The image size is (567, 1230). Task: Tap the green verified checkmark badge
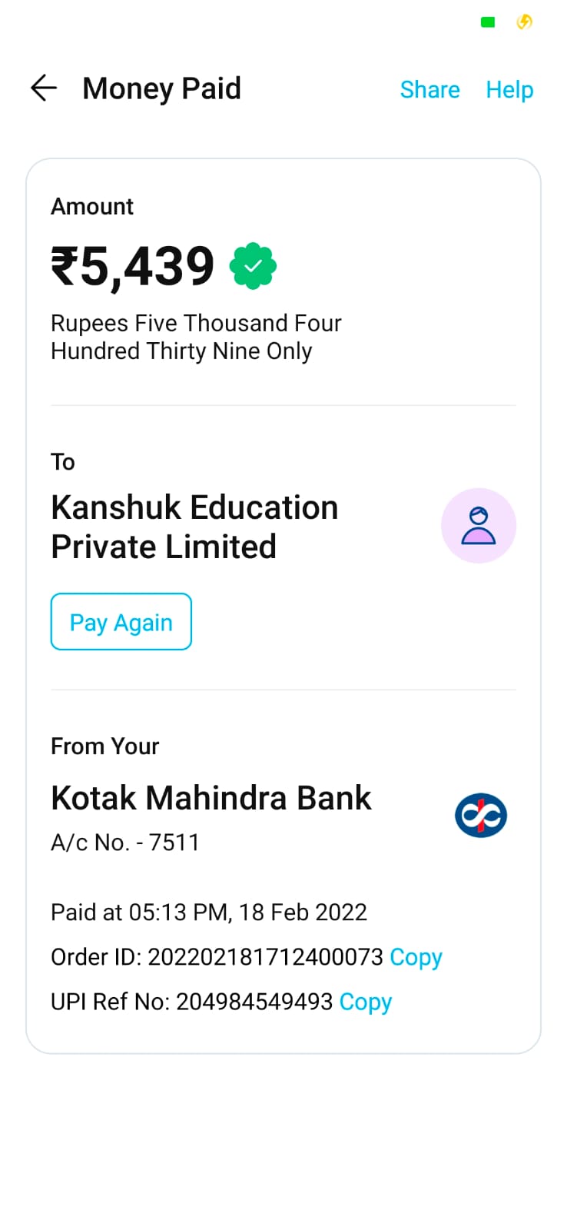pyautogui.click(x=253, y=266)
